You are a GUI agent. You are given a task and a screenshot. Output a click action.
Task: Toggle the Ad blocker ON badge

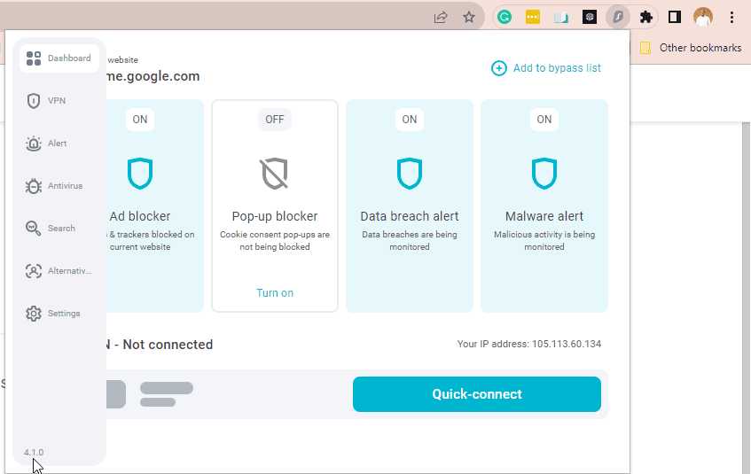(140, 120)
